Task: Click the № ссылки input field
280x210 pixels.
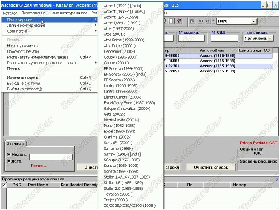Action: pos(191,38)
